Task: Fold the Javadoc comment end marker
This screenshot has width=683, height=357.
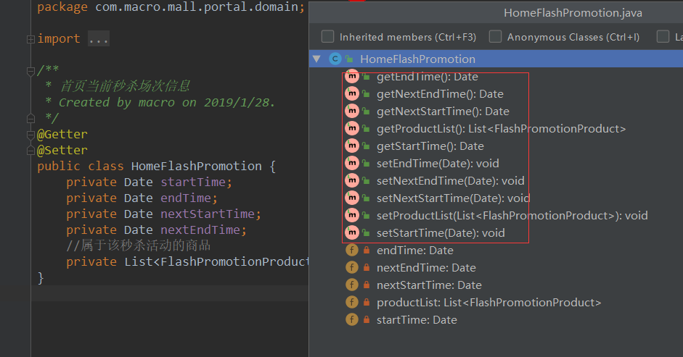Action: [x=30, y=118]
